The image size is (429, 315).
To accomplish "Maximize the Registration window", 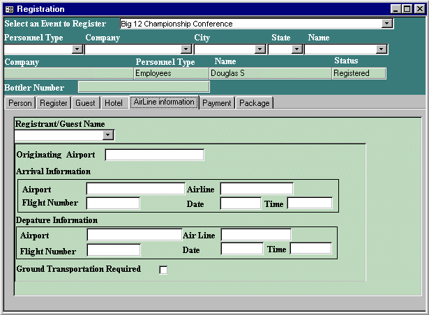I will [407, 9].
